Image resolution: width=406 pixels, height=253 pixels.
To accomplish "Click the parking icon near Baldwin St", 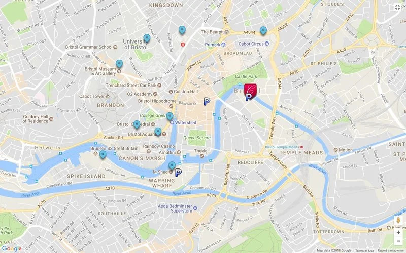I will pyautogui.click(x=207, y=102).
